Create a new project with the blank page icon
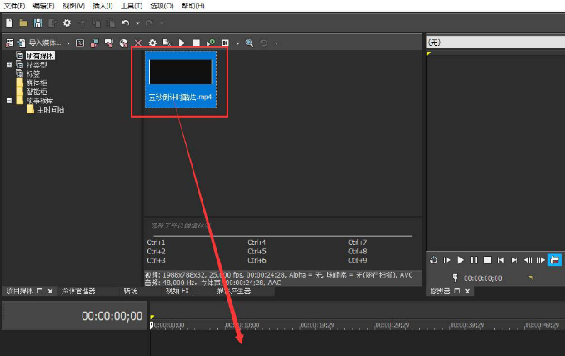The width and height of the screenshot is (565, 356). [x=9, y=23]
